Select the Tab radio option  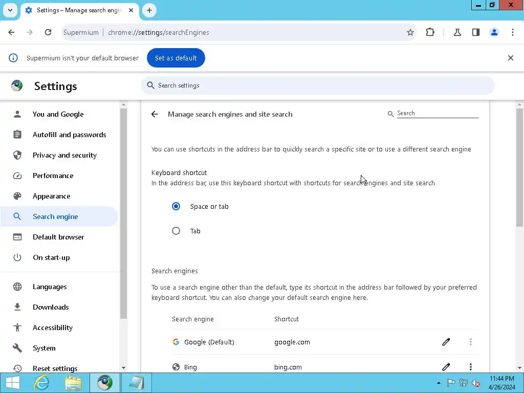tap(176, 231)
